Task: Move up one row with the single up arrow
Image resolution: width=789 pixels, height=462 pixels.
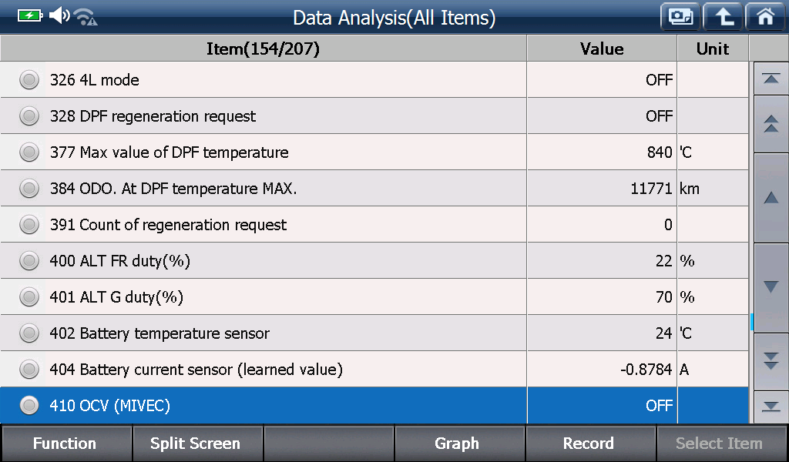Action: 771,198
